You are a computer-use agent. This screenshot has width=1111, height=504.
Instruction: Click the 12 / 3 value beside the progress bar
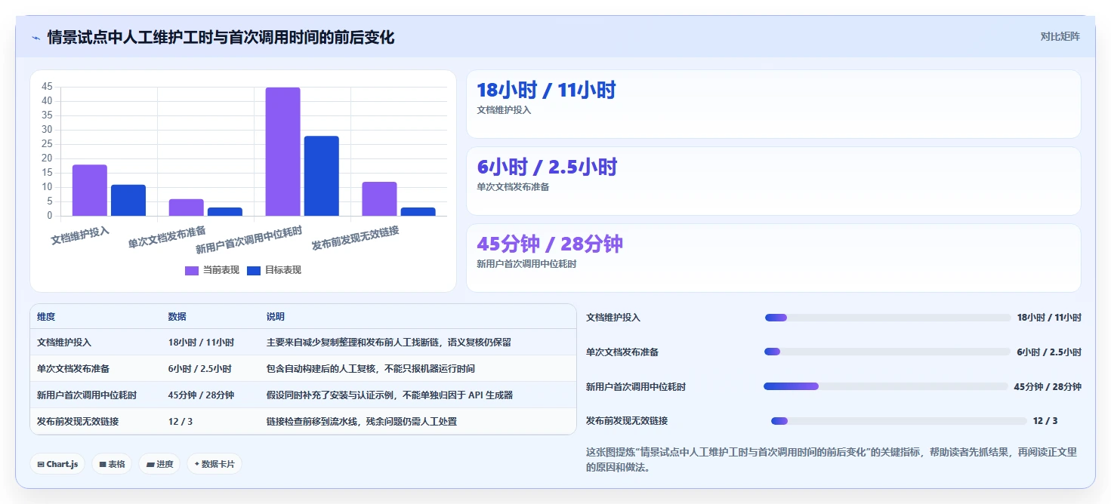point(1045,421)
